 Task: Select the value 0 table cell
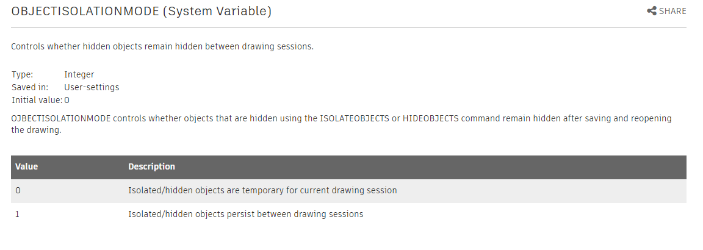click(18, 190)
